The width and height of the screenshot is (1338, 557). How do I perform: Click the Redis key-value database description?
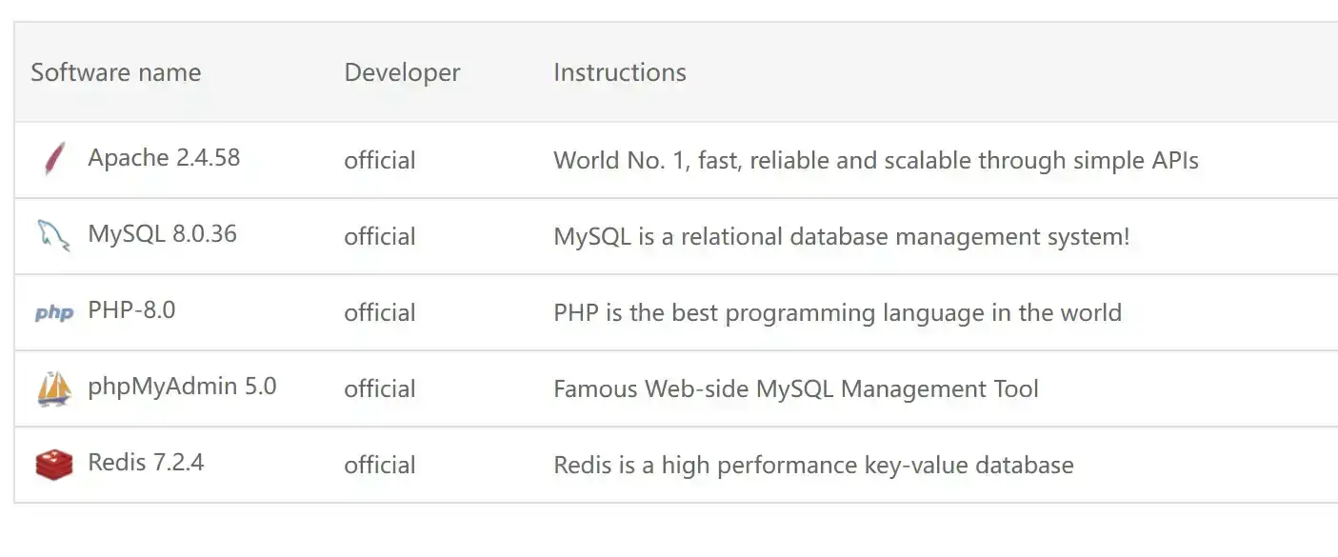click(x=813, y=465)
